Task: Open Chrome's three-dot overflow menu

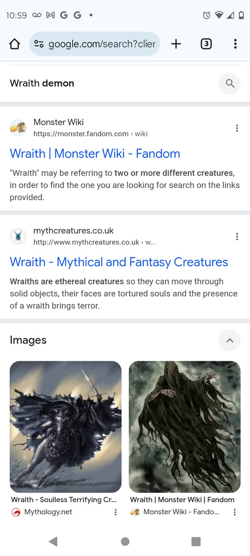Action: (x=235, y=44)
